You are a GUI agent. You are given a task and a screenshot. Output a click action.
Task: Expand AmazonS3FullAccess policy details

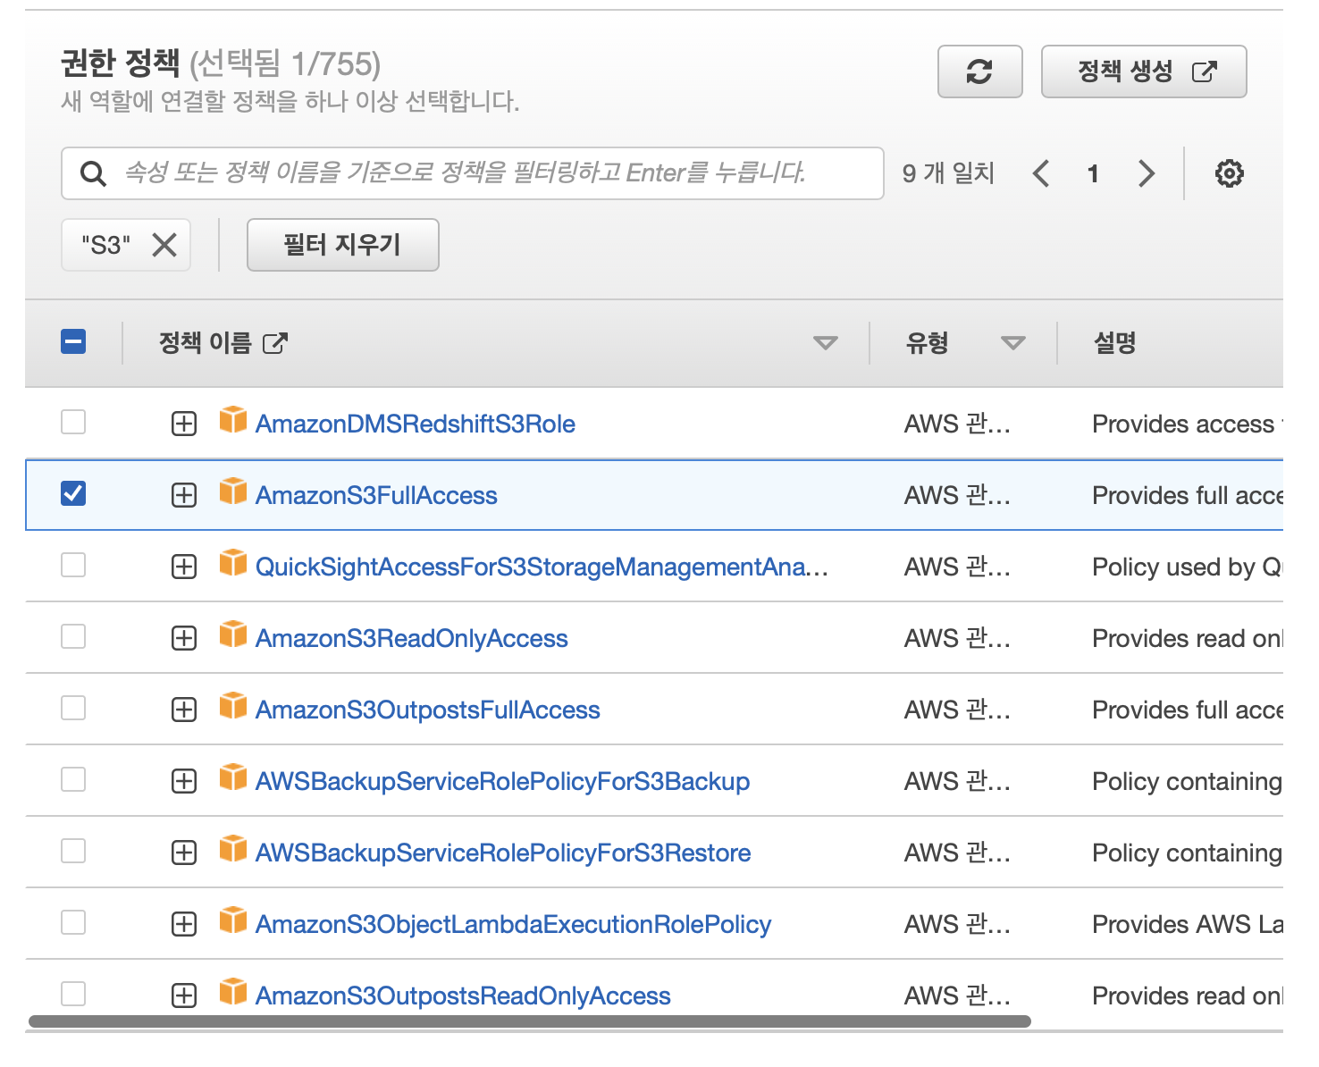click(184, 495)
